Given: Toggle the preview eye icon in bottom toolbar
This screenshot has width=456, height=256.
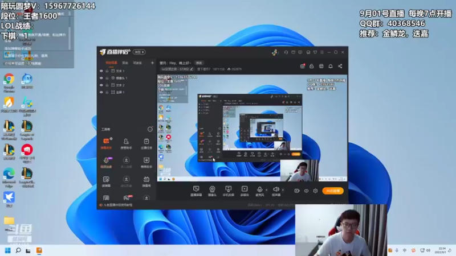Looking at the screenshot, I should tap(306, 191).
